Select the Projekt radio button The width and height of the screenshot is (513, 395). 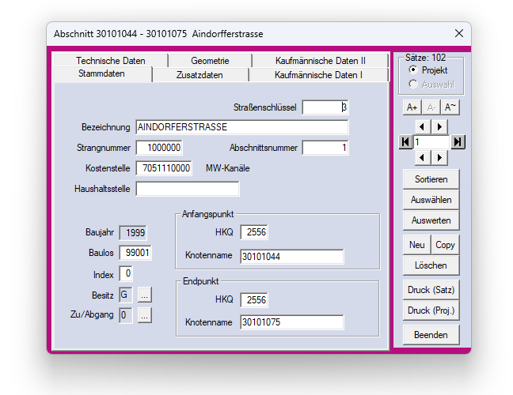(413, 70)
